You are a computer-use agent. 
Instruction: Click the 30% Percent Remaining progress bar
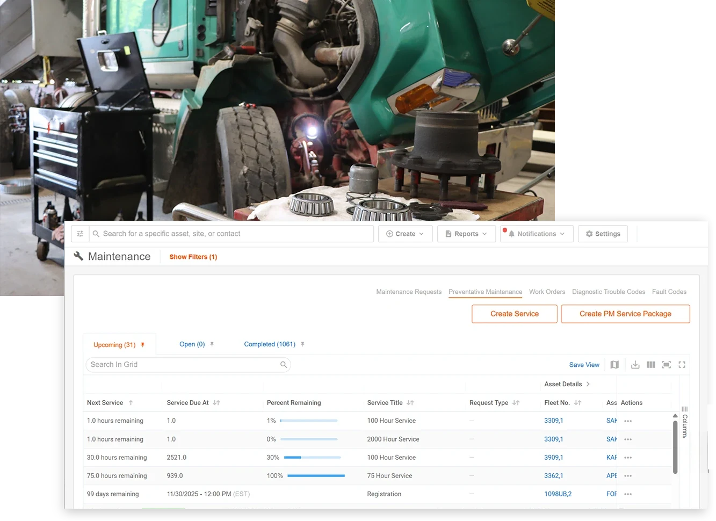coord(314,458)
